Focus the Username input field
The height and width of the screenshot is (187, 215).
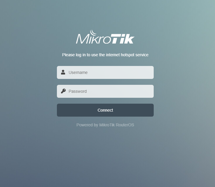[105, 72]
